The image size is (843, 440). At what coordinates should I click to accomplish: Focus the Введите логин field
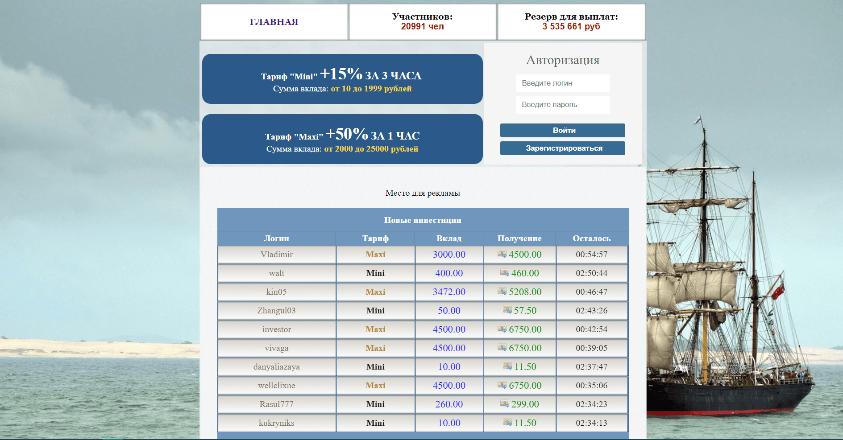(x=562, y=83)
